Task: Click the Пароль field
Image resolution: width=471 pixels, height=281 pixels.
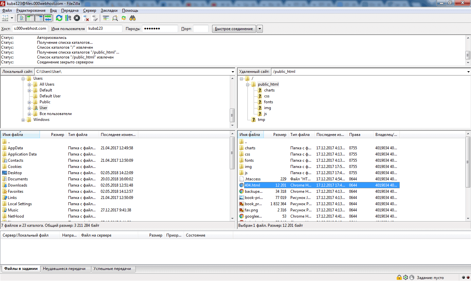Action: (160, 29)
